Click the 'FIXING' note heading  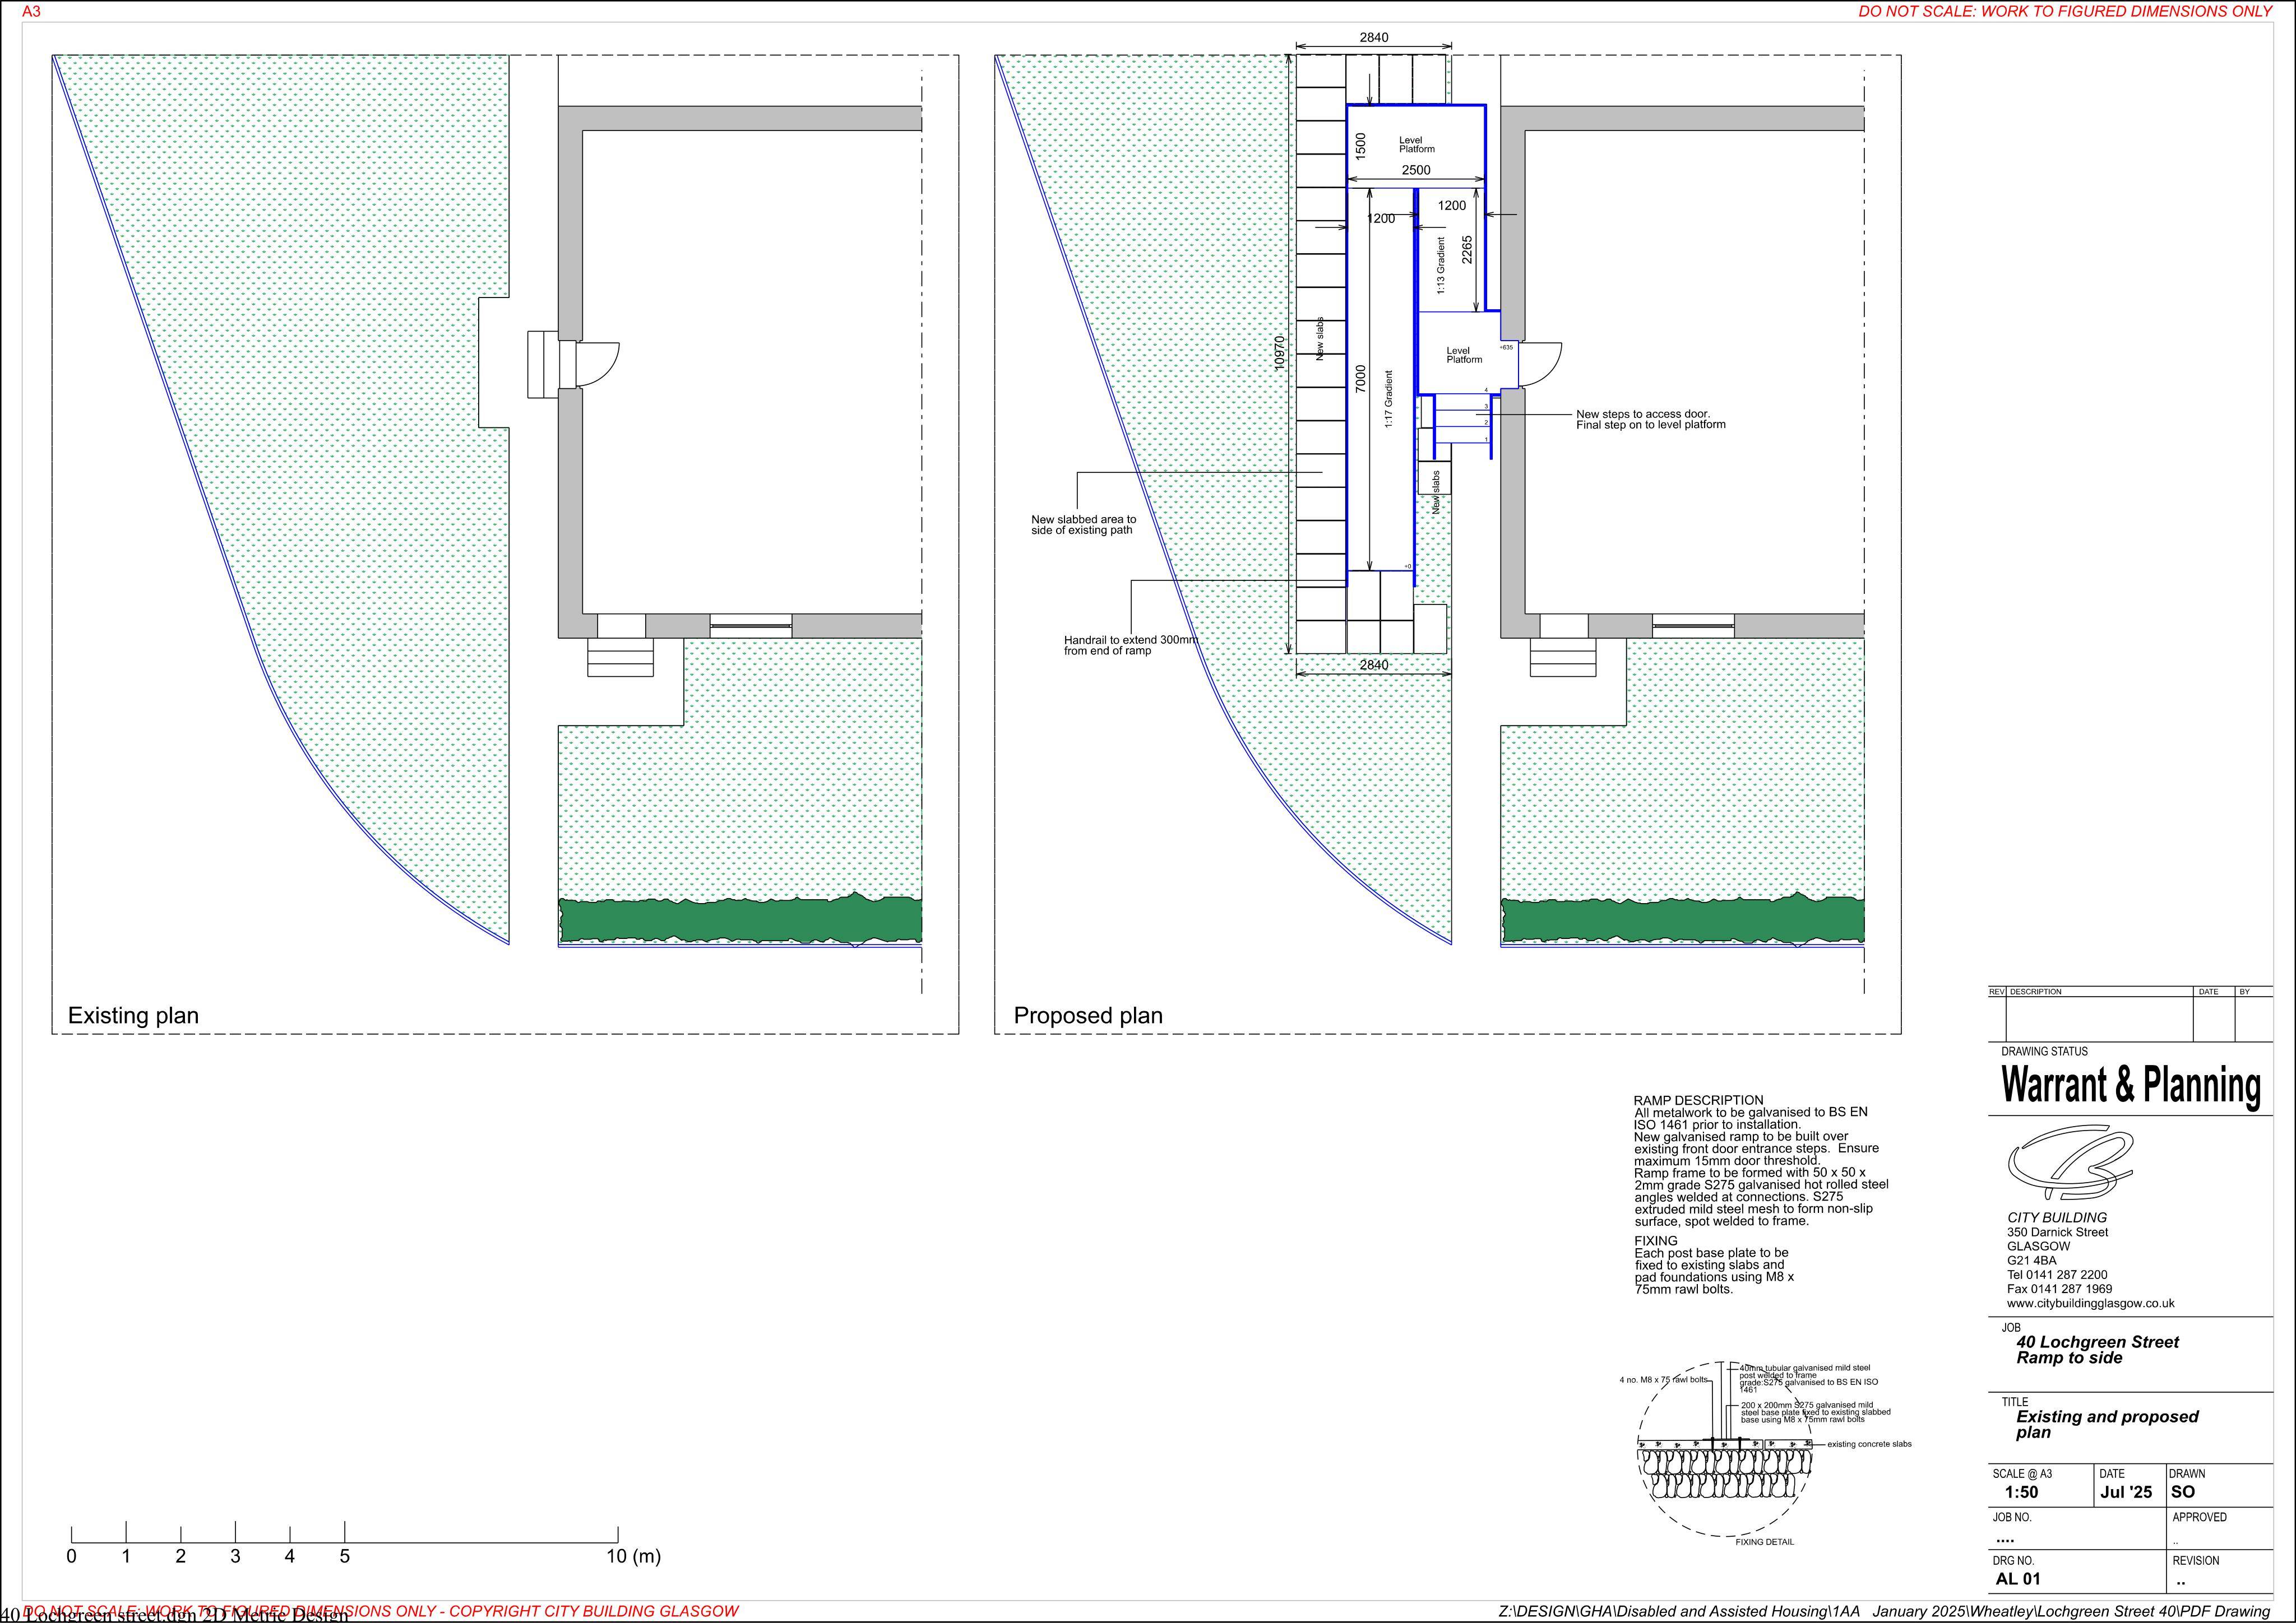pyautogui.click(x=1656, y=1240)
